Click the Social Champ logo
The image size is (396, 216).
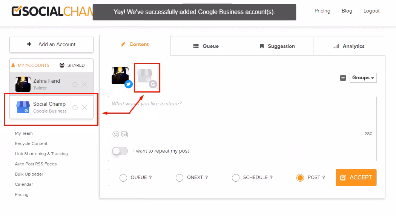click(x=52, y=11)
